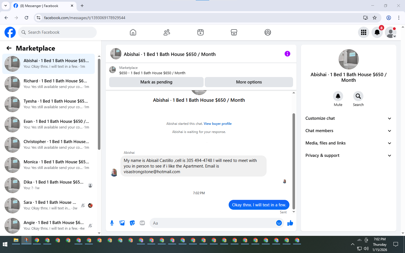The width and height of the screenshot is (405, 253).
Task: Open conversation information purple i icon
Action: click(287, 54)
